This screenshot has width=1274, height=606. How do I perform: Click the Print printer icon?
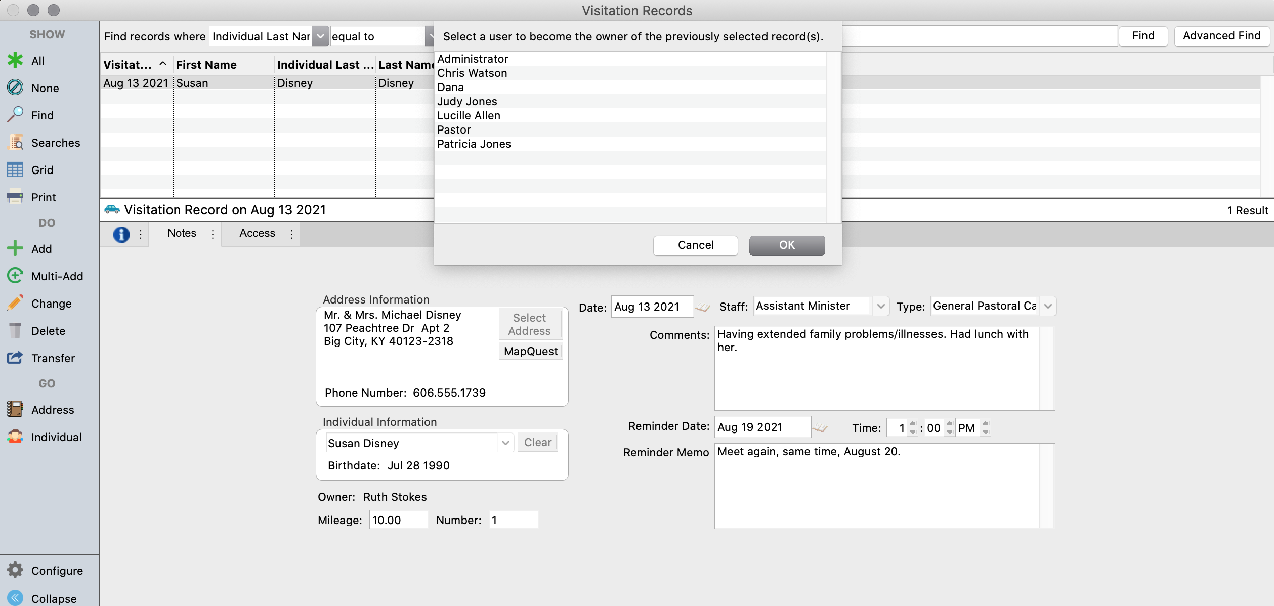(15, 197)
